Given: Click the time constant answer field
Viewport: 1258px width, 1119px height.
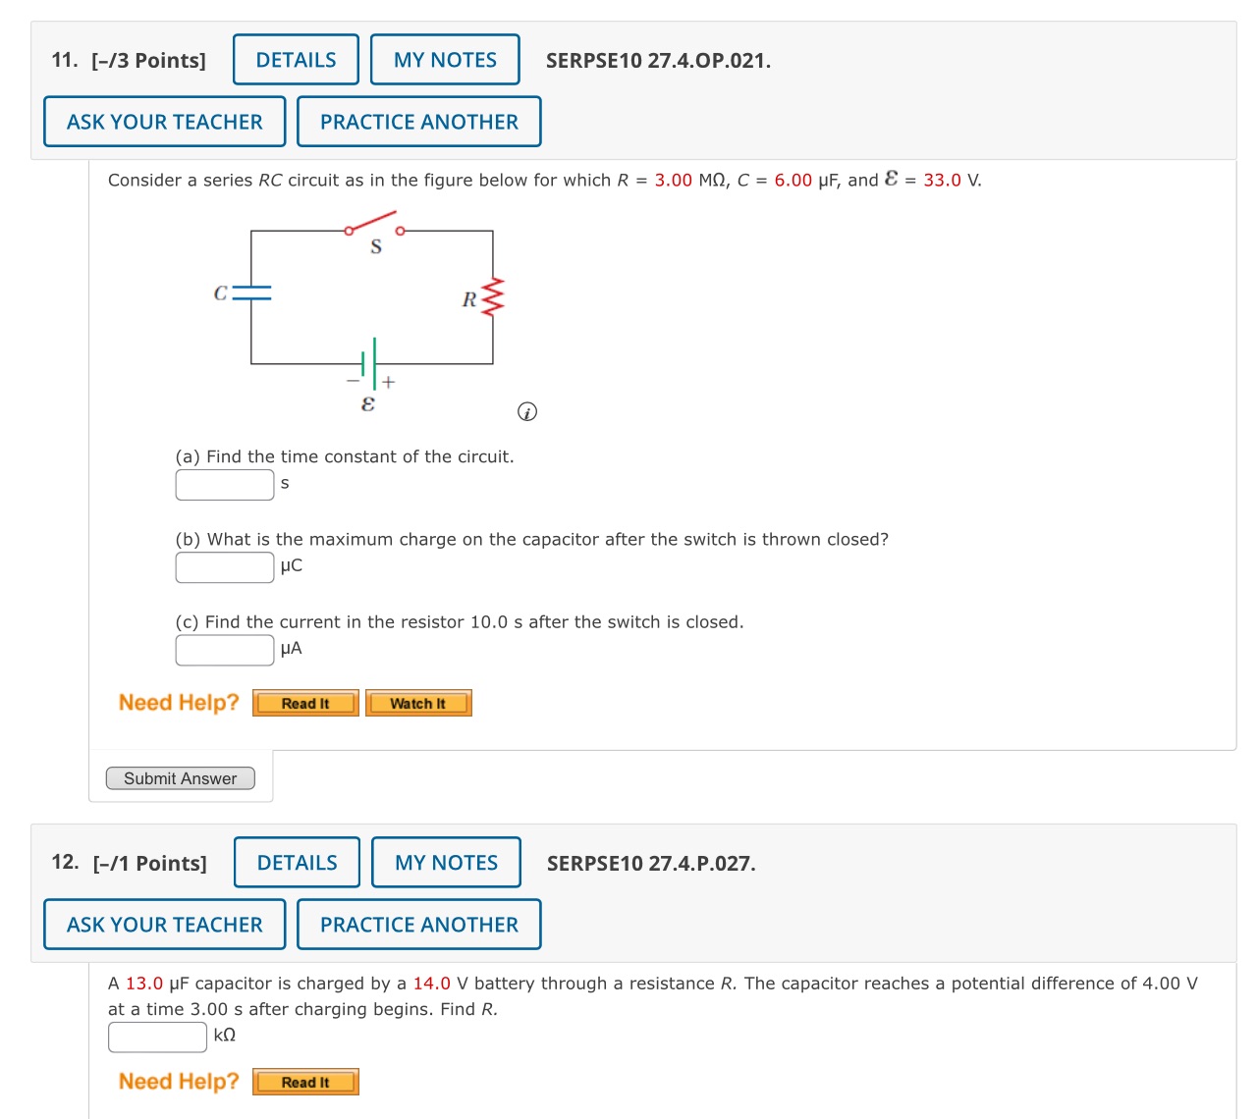Looking at the screenshot, I should pos(224,484).
